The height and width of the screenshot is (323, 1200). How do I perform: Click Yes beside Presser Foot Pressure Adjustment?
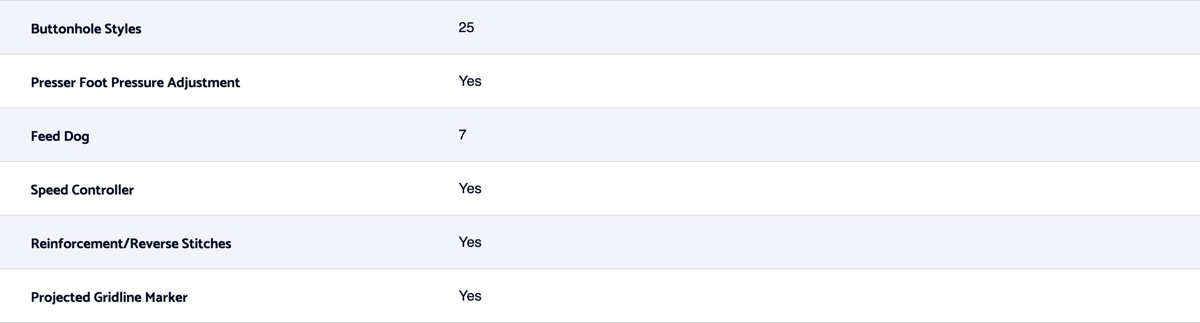pos(469,81)
